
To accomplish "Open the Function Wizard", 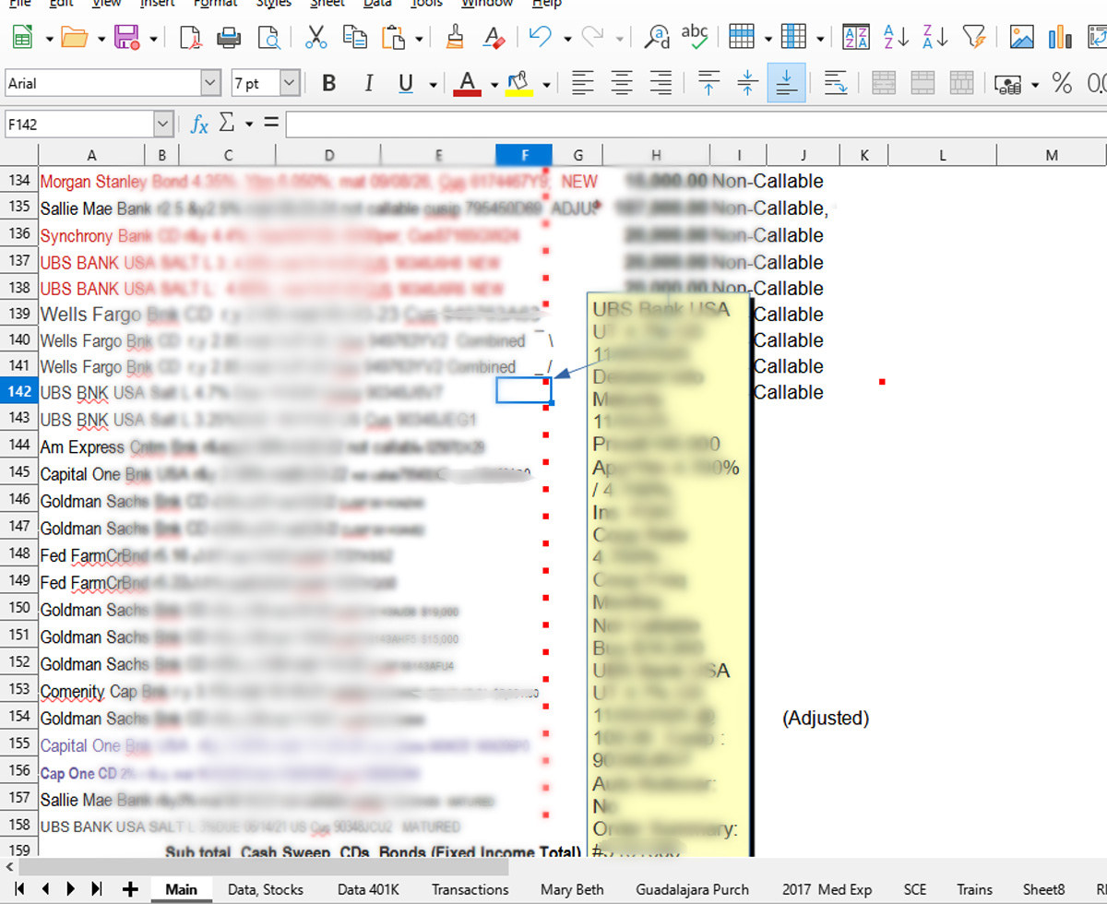I will click(x=199, y=123).
